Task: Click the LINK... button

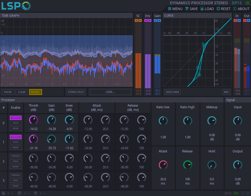Action: 110,92
